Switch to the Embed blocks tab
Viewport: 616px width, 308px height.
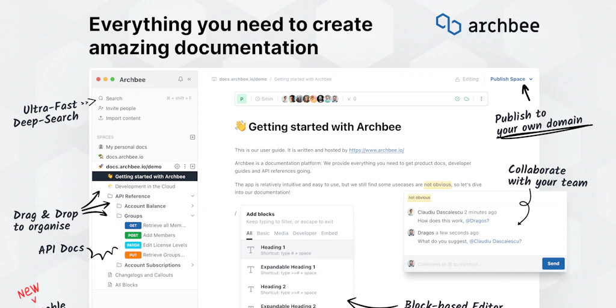(x=330, y=233)
